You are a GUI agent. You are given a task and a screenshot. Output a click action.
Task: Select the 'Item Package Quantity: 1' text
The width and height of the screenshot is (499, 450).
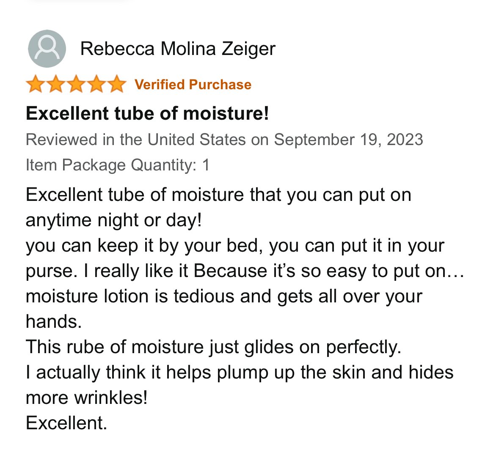point(117,165)
